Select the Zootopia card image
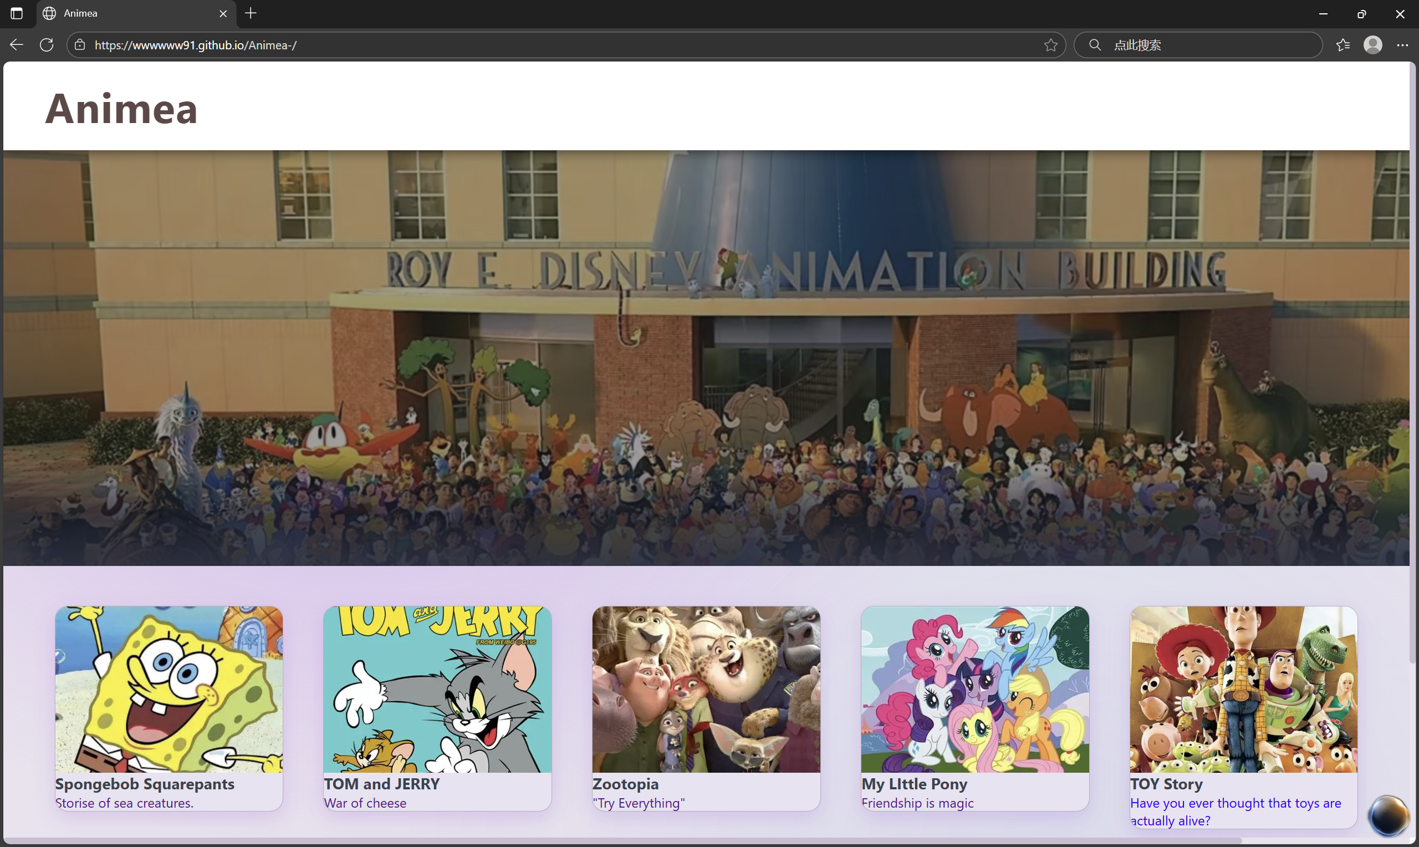This screenshot has height=847, width=1419. 705,689
